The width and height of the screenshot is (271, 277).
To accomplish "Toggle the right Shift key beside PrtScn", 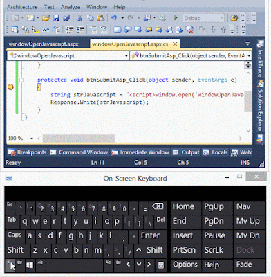I will point(155,250).
